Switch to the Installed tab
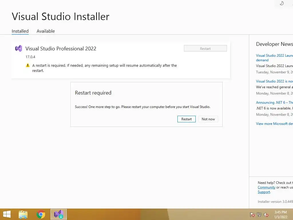The width and height of the screenshot is (293, 220). point(20,31)
